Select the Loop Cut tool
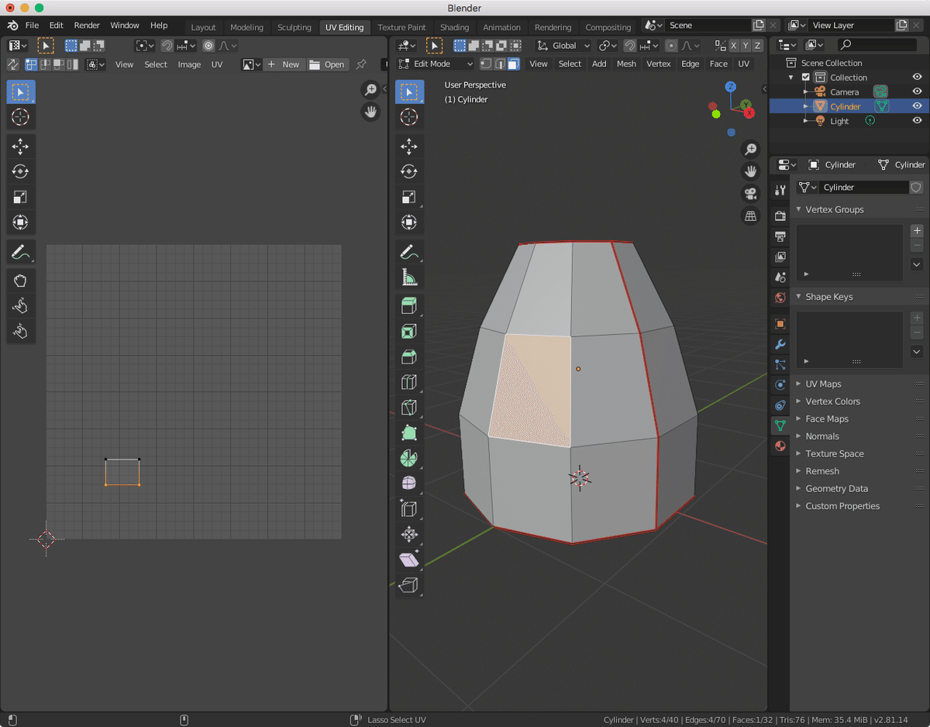The width and height of the screenshot is (930, 727). coord(409,382)
